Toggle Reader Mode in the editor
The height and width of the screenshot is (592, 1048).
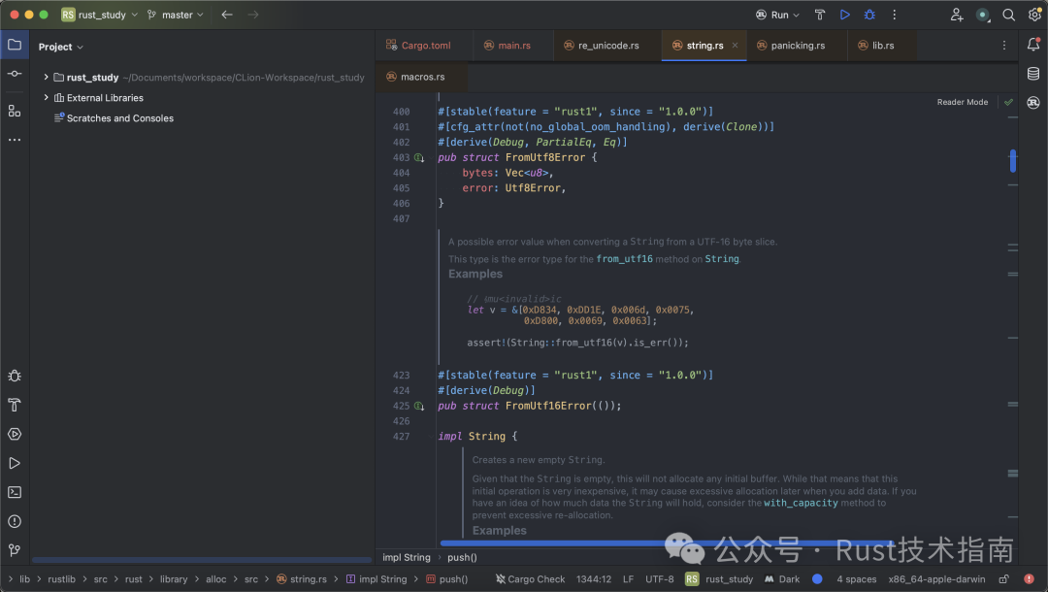(x=963, y=102)
